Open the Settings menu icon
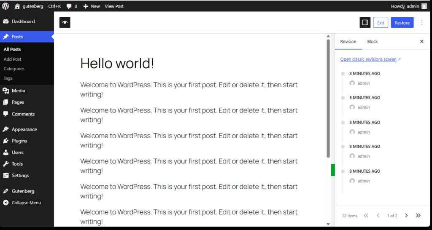 coord(6,176)
